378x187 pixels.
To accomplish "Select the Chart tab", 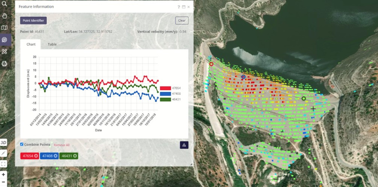I will [31, 44].
